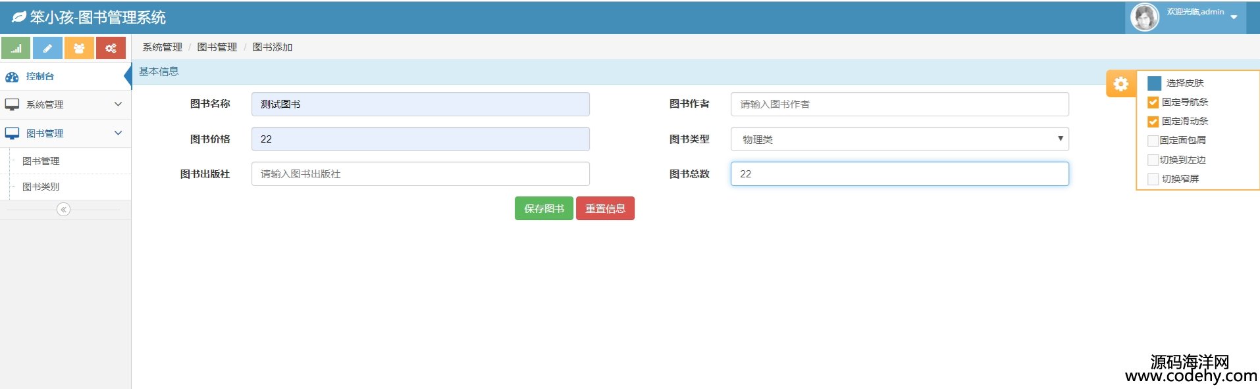Click the blue pencil edit shortcut icon
The height and width of the screenshot is (389, 1260).
(x=47, y=48)
